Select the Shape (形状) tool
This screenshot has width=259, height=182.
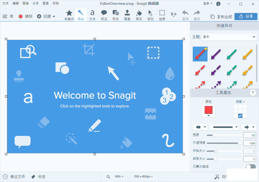tap(116, 15)
